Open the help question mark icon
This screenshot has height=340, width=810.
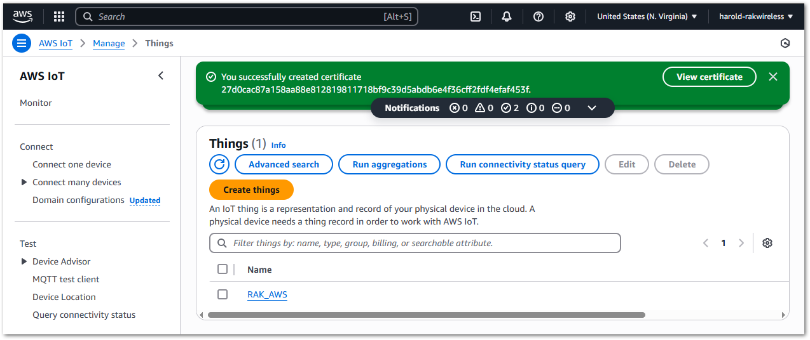click(539, 16)
